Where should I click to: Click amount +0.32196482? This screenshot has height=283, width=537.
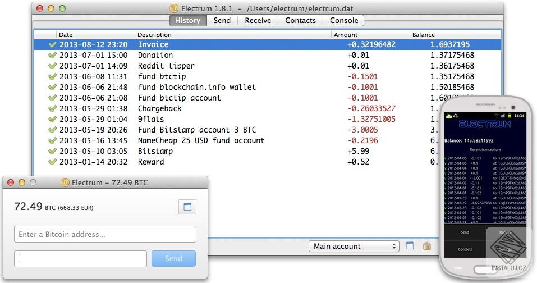click(371, 44)
